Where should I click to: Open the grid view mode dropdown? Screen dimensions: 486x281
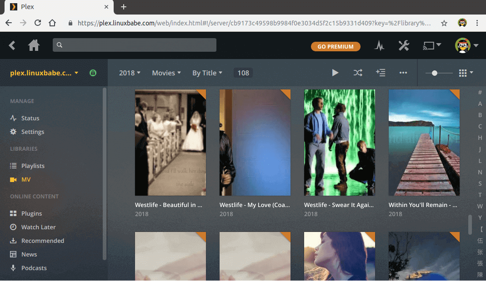[466, 73]
